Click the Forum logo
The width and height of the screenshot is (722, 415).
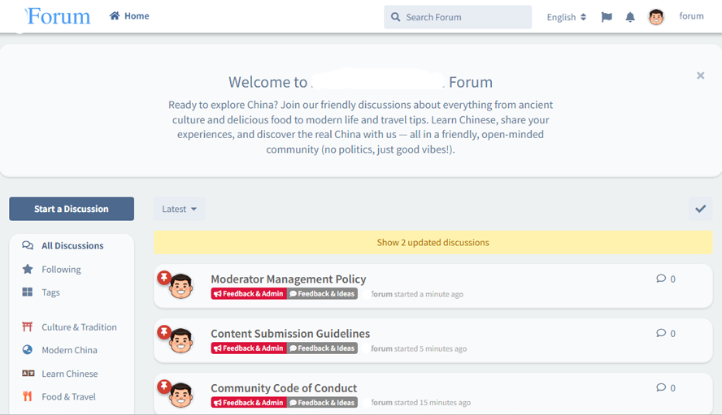[x=57, y=16]
